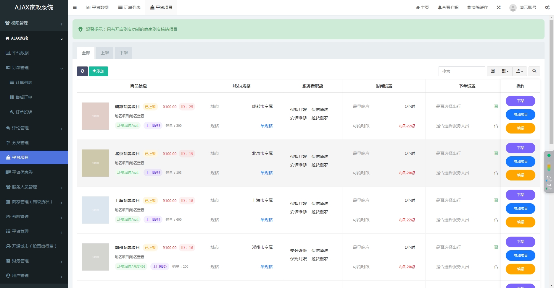Open the columns display dropdown

[505, 71]
